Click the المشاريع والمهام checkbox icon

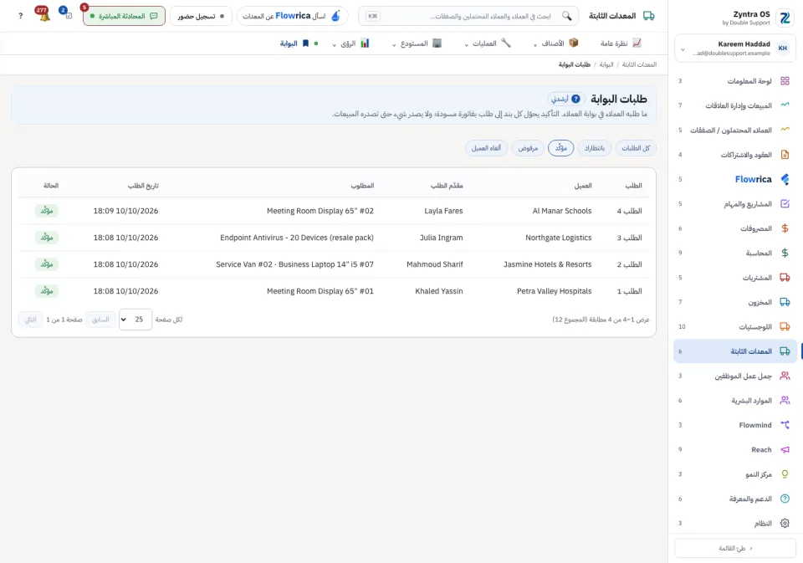[785, 204]
